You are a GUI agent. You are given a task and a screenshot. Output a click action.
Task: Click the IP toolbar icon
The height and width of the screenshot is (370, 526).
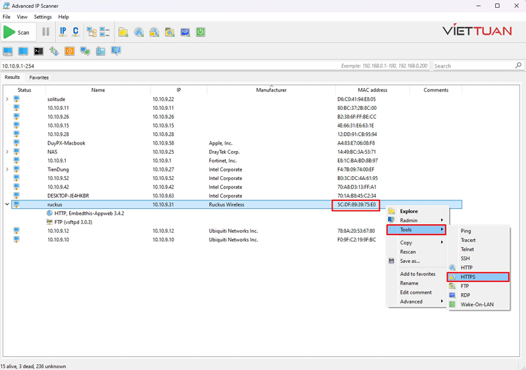[63, 32]
